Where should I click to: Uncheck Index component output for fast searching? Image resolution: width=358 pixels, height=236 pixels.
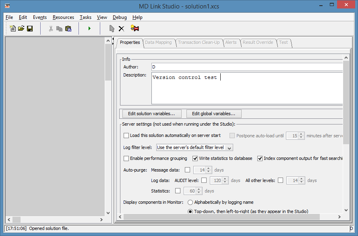click(260, 158)
